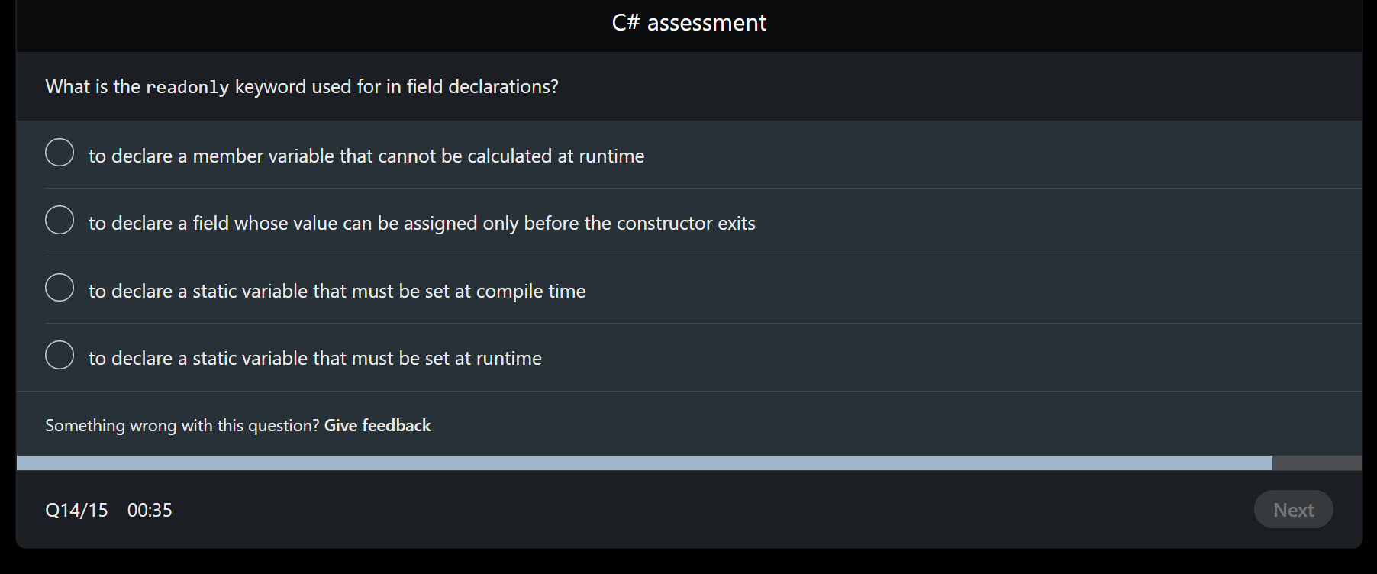Image resolution: width=1377 pixels, height=574 pixels.
Task: Click the bottom status footer area
Action: click(687, 510)
